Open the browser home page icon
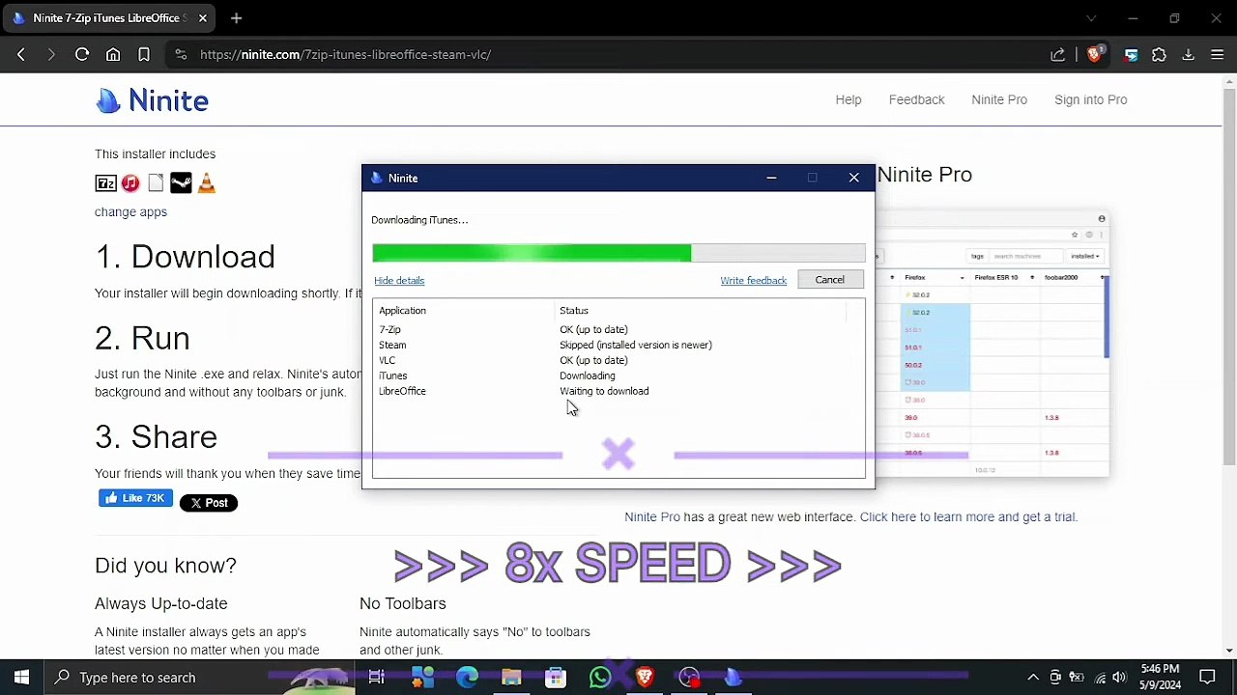This screenshot has height=695, width=1237. point(113,55)
